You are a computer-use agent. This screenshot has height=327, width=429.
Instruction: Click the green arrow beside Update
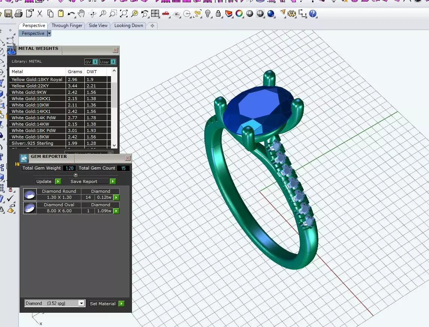click(58, 181)
